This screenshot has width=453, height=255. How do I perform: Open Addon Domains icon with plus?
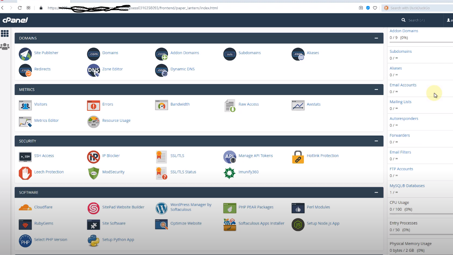click(162, 54)
